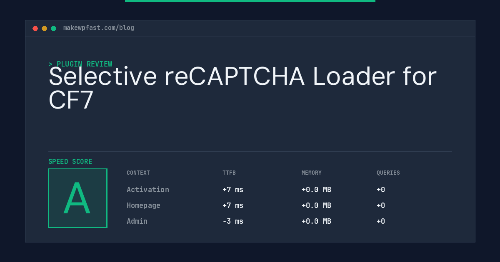The height and width of the screenshot is (262, 500).
Task: Click the Homepage memory value +0.0 MB
Action: (316, 205)
